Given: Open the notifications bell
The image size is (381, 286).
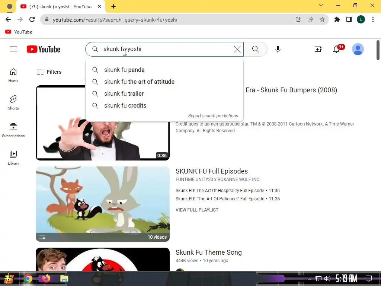Looking at the screenshot, I should [x=336, y=49].
